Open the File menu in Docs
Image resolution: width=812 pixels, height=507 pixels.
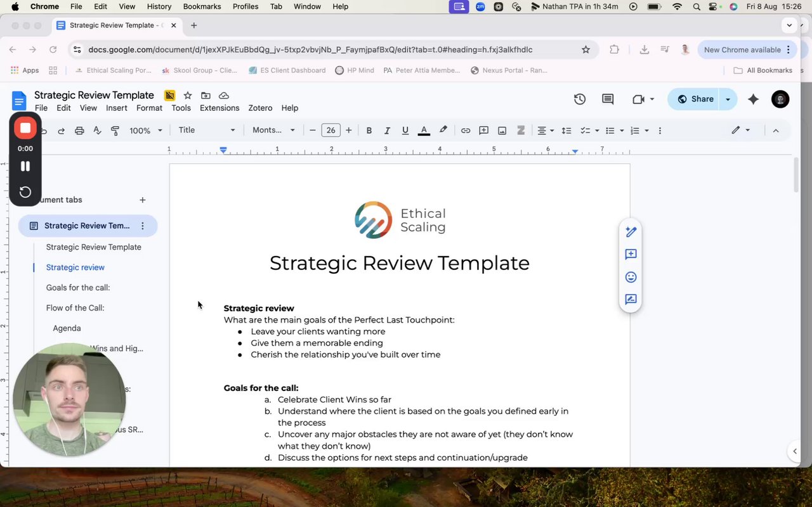[41, 108]
